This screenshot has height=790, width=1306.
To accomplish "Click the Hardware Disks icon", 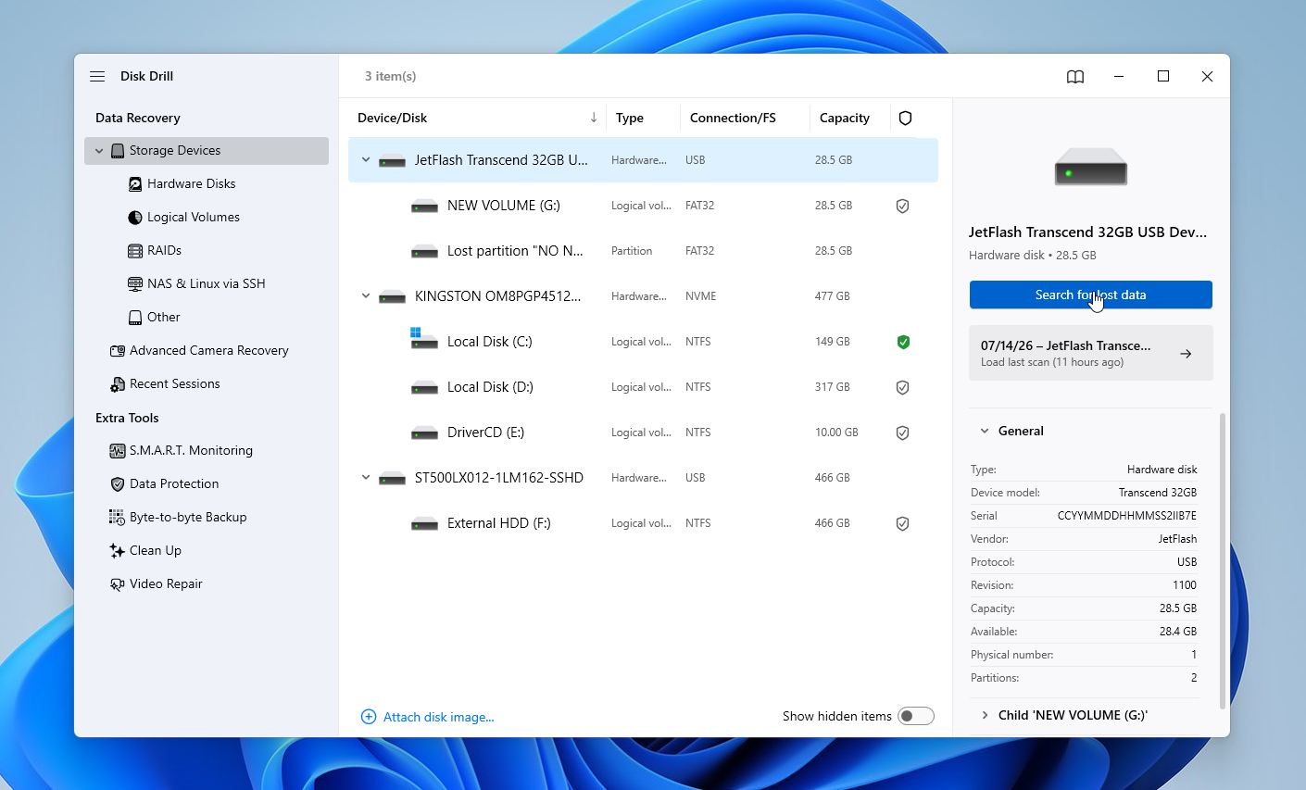I will (x=135, y=183).
